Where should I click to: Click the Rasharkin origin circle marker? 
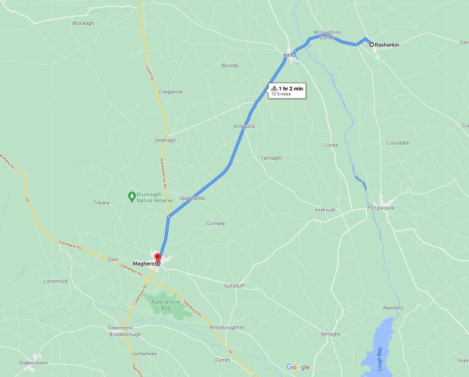pos(371,45)
